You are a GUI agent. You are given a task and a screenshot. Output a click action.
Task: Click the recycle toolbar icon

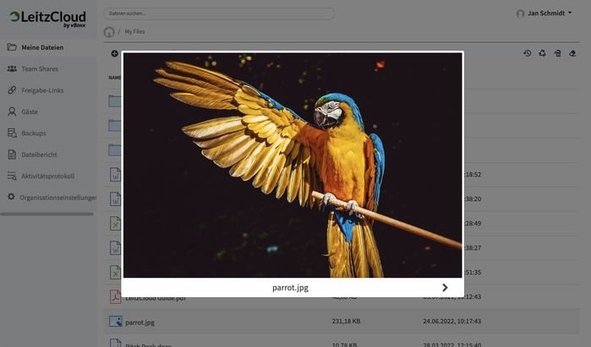[x=542, y=53]
